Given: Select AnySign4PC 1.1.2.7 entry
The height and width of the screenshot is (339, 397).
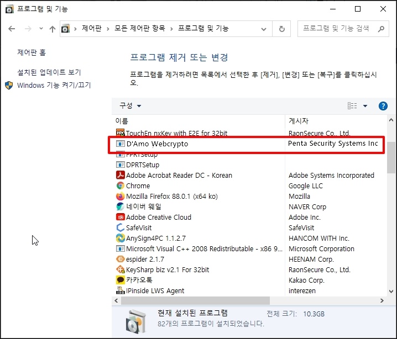Looking at the screenshot, I should [x=156, y=239].
